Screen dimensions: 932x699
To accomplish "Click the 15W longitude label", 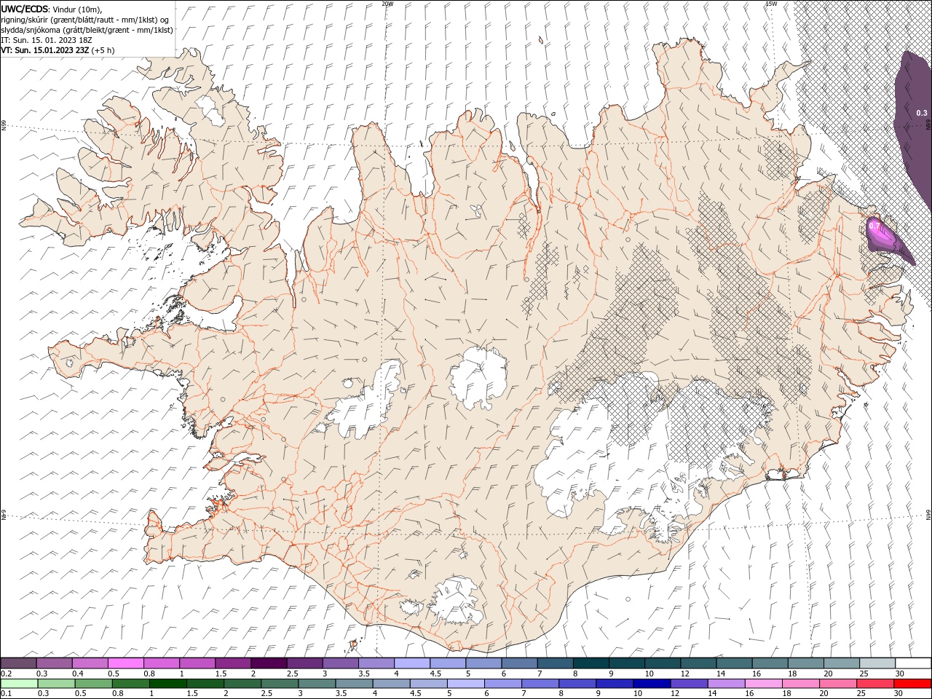I will (x=771, y=4).
